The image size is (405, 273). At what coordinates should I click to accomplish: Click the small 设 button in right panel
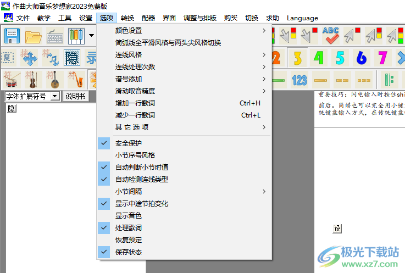point(337,229)
